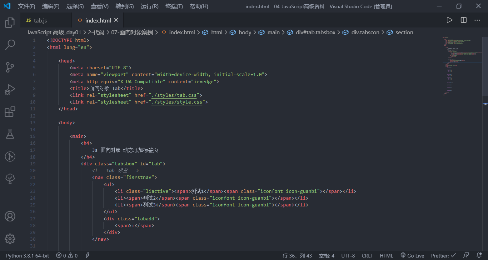Viewport: 488px width, 260px height.
Task: Open the Explorer sidebar view
Action: 10,22
